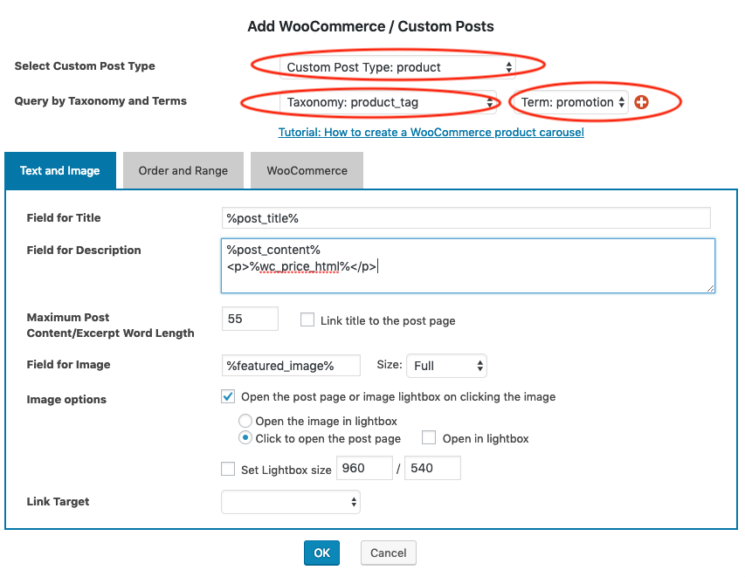745x577 pixels.
Task: Disable Open the post page on clicking image
Action: (228, 395)
